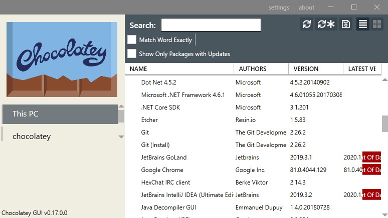This screenshot has width=388, height=218.
Task: Click the export packages save icon
Action: click(346, 24)
